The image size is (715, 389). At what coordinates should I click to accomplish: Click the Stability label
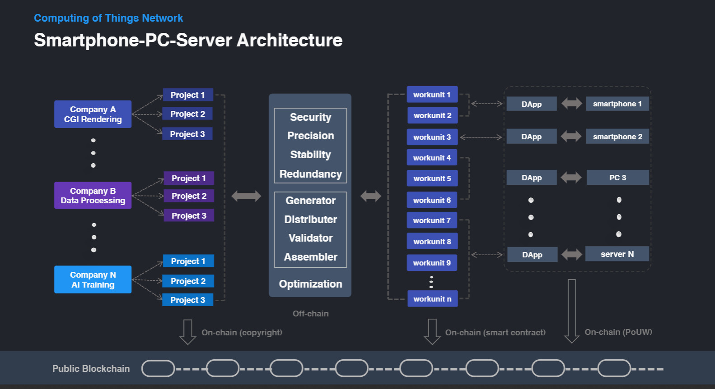click(311, 155)
